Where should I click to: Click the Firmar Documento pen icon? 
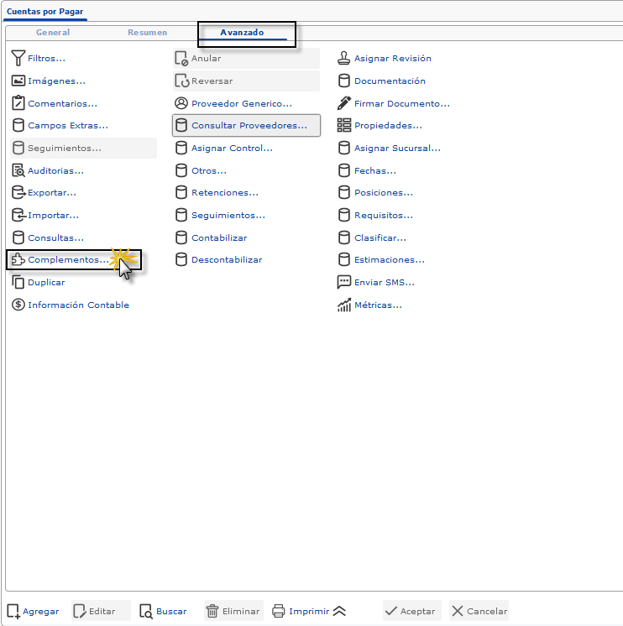coord(343,103)
